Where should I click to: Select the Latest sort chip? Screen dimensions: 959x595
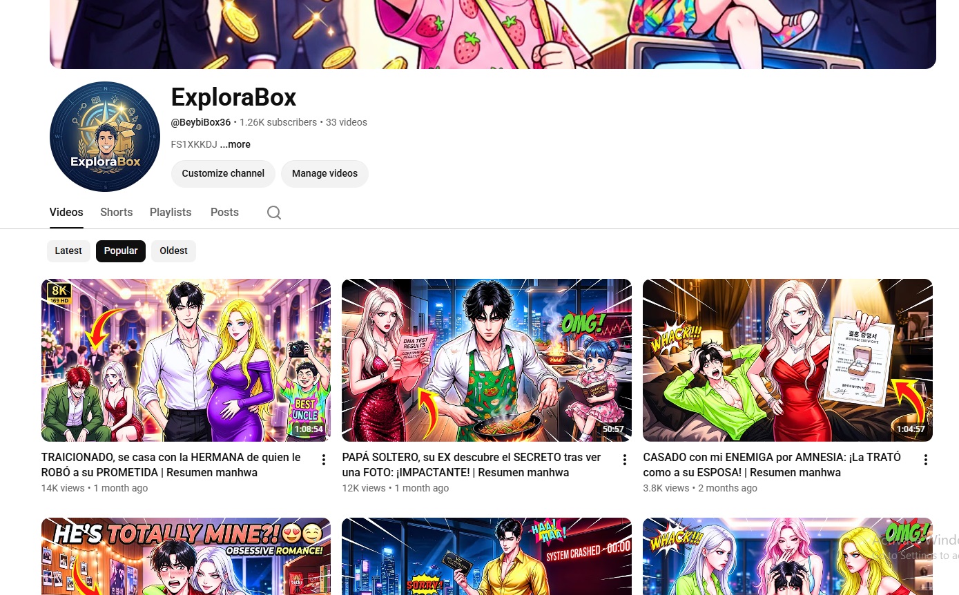(x=68, y=251)
